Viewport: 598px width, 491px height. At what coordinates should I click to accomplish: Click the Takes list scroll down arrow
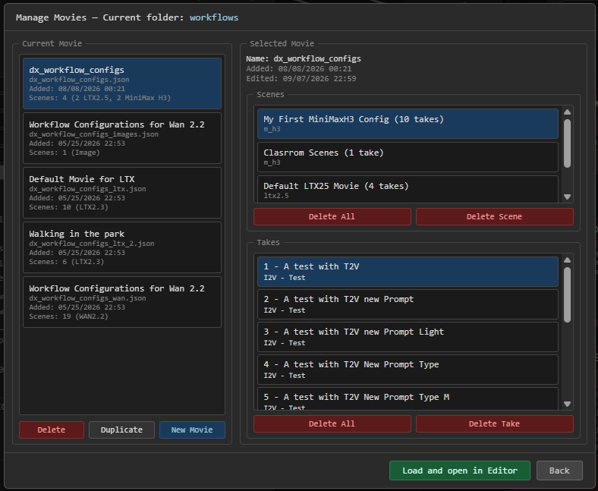pyautogui.click(x=567, y=404)
